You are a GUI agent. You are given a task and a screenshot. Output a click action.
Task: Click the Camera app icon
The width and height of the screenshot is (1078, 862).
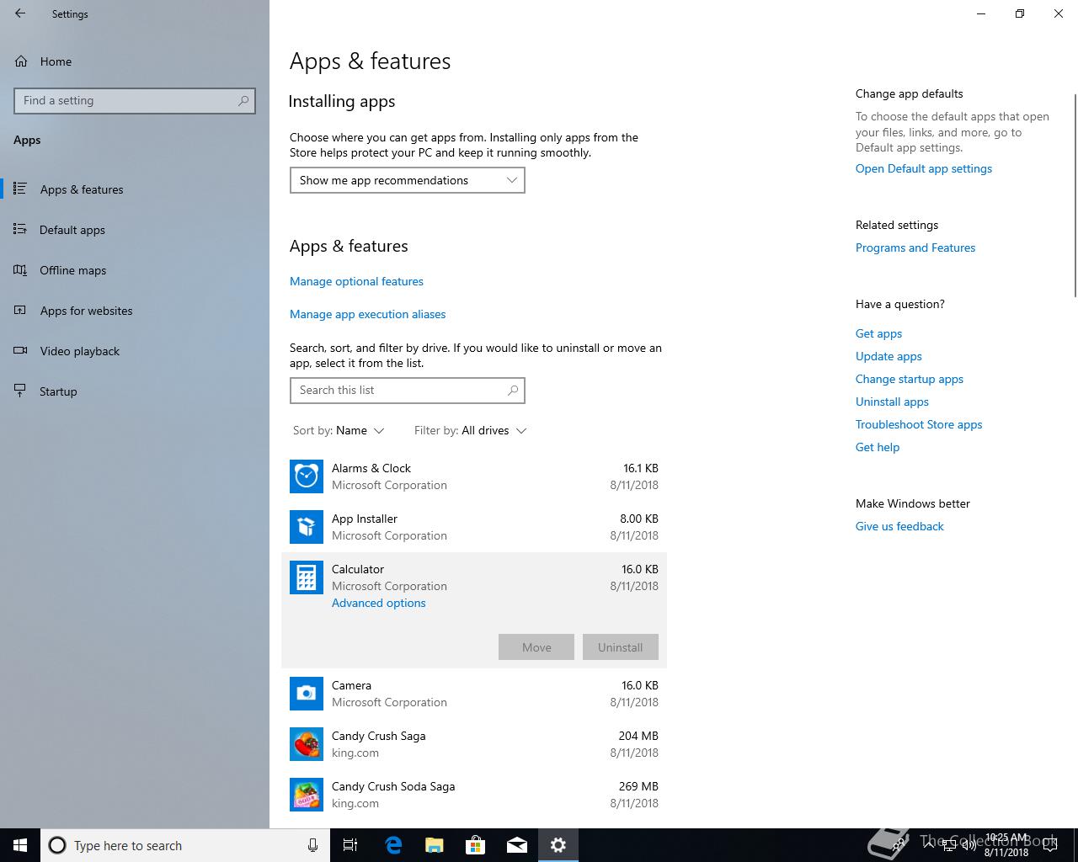[x=307, y=694]
